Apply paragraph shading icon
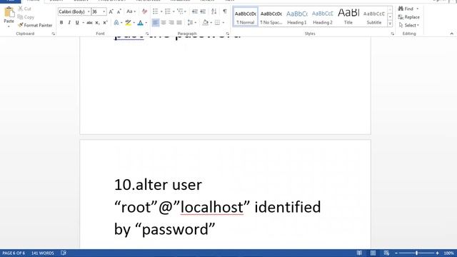 pos(205,22)
